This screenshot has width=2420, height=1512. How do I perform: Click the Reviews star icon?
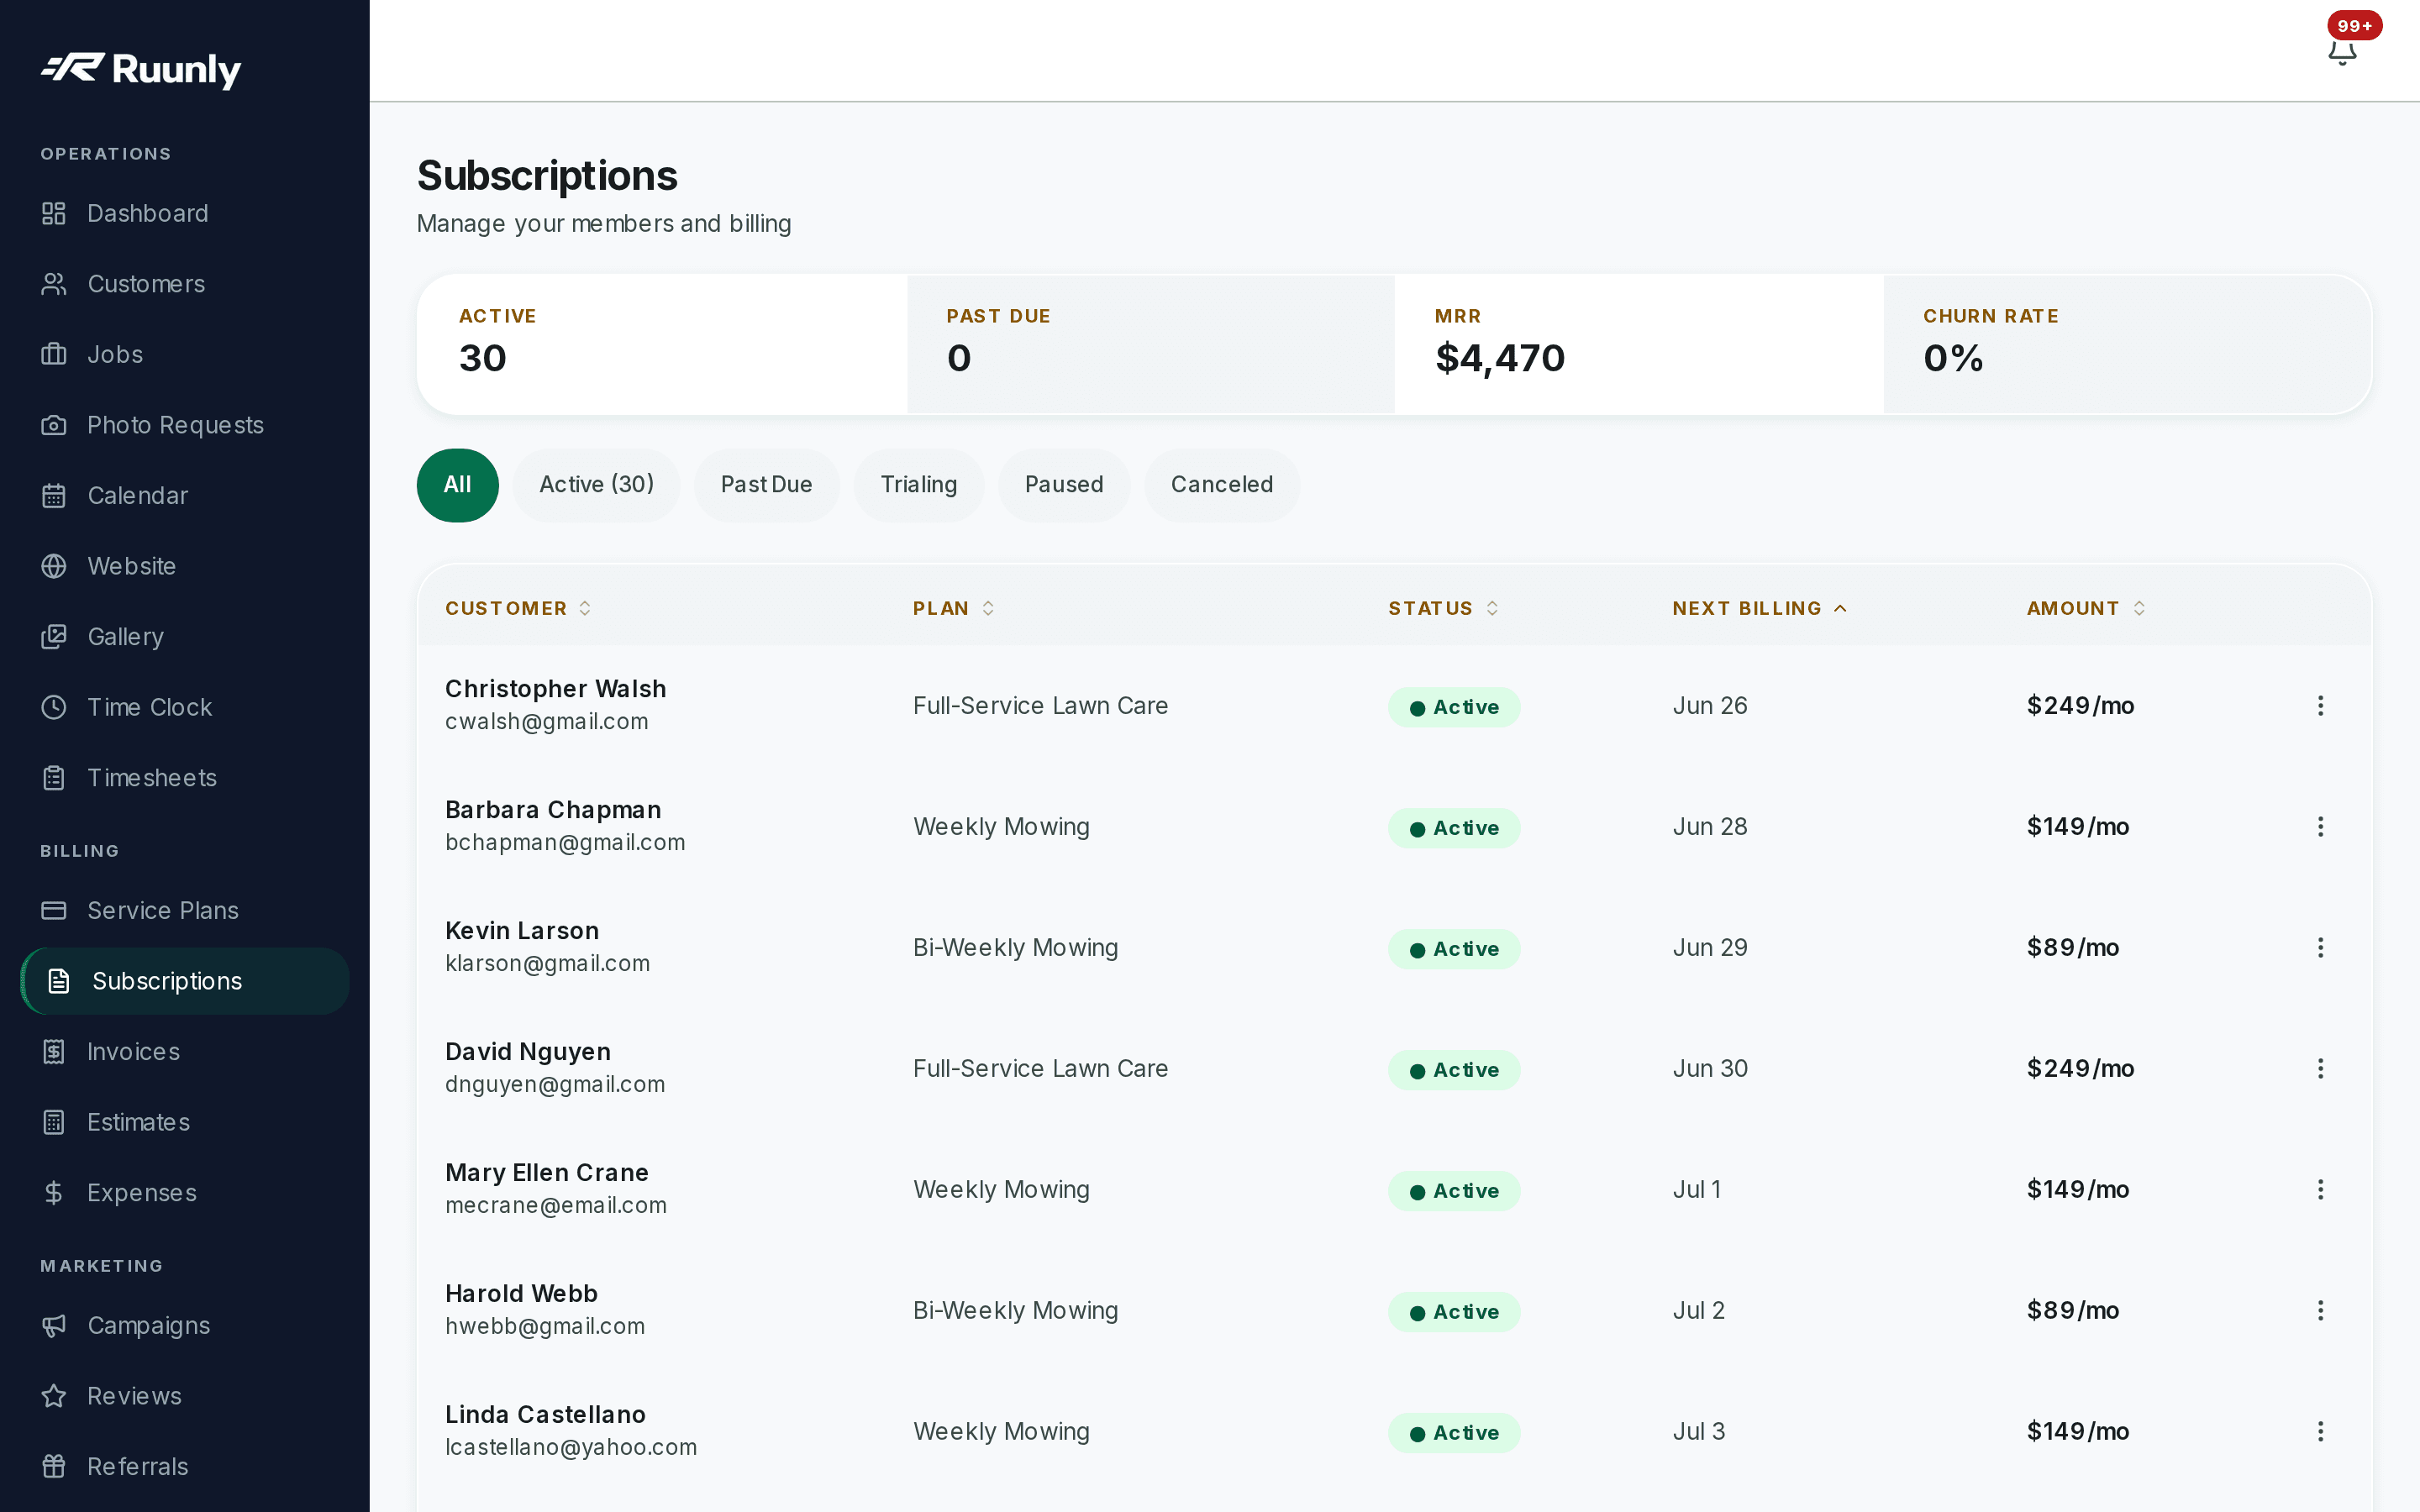point(54,1395)
